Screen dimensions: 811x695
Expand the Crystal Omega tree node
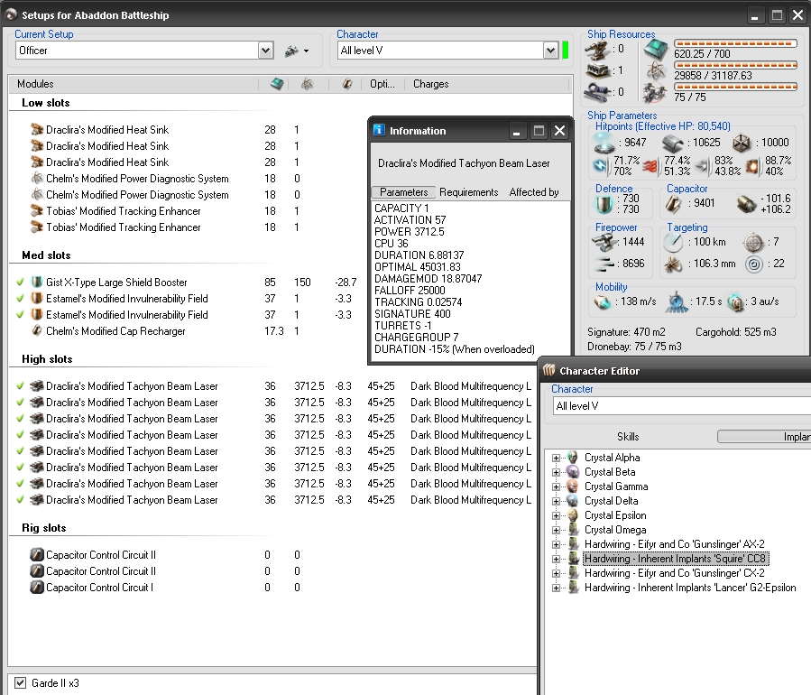557,530
